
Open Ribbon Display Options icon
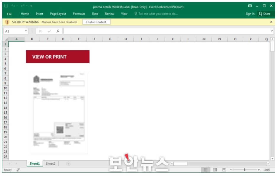point(250,6)
